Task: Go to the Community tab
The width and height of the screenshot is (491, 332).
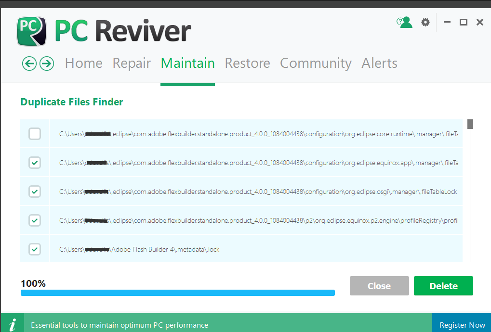Action: pos(316,64)
